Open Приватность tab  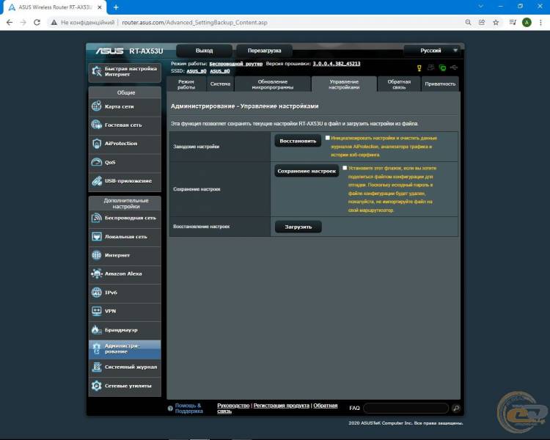pos(440,84)
